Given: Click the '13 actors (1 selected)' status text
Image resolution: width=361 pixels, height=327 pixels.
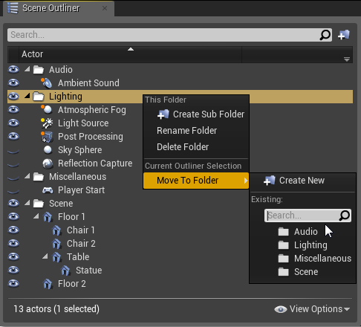Looking at the screenshot, I should pos(56,309).
